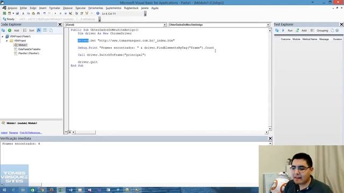
Task: Click the Windows Start button
Action: (x=4, y=190)
